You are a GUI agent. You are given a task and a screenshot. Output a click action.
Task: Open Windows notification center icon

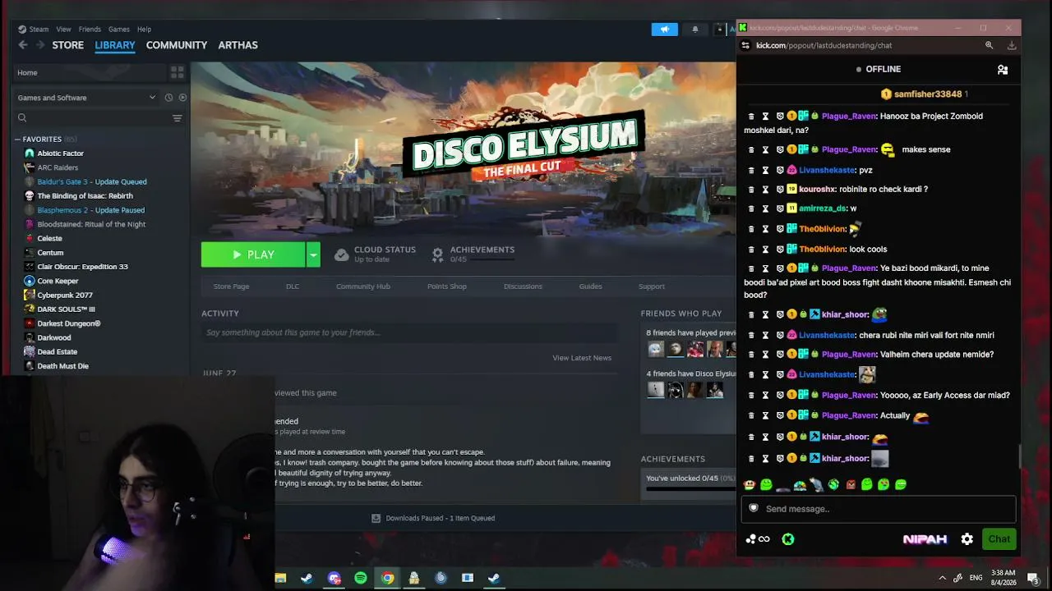coord(1033,578)
